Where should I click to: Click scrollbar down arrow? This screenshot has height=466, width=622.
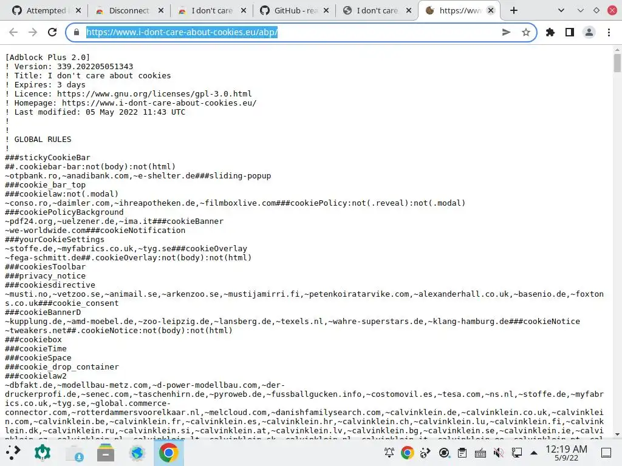tap(617, 434)
